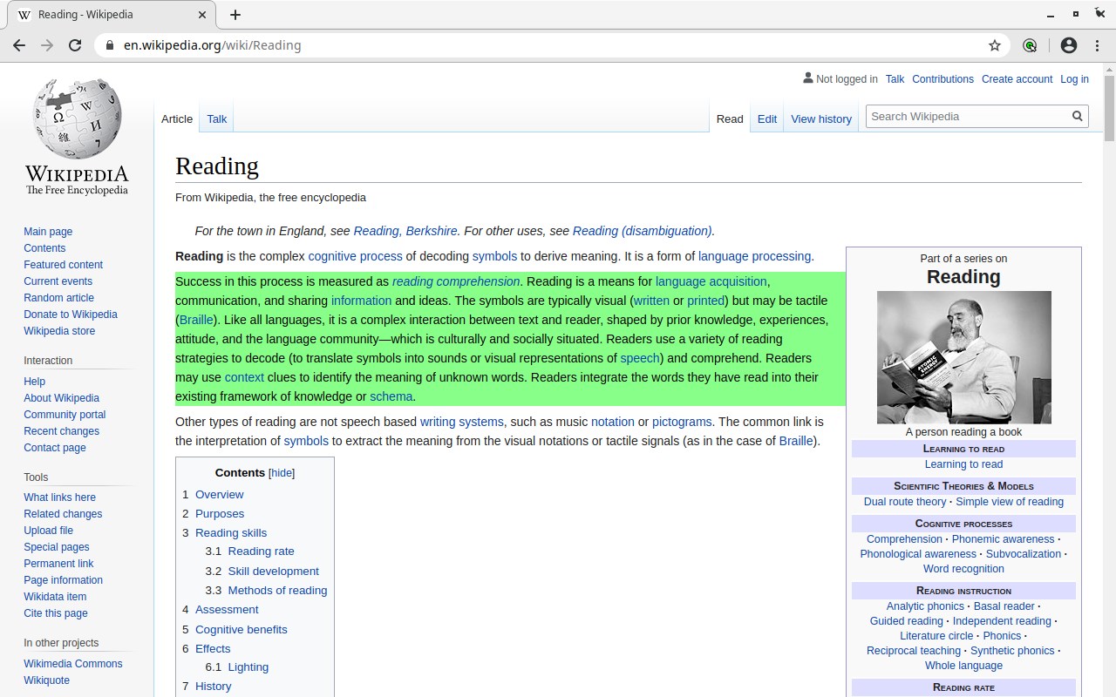Click the address bar URL

tap(212, 45)
